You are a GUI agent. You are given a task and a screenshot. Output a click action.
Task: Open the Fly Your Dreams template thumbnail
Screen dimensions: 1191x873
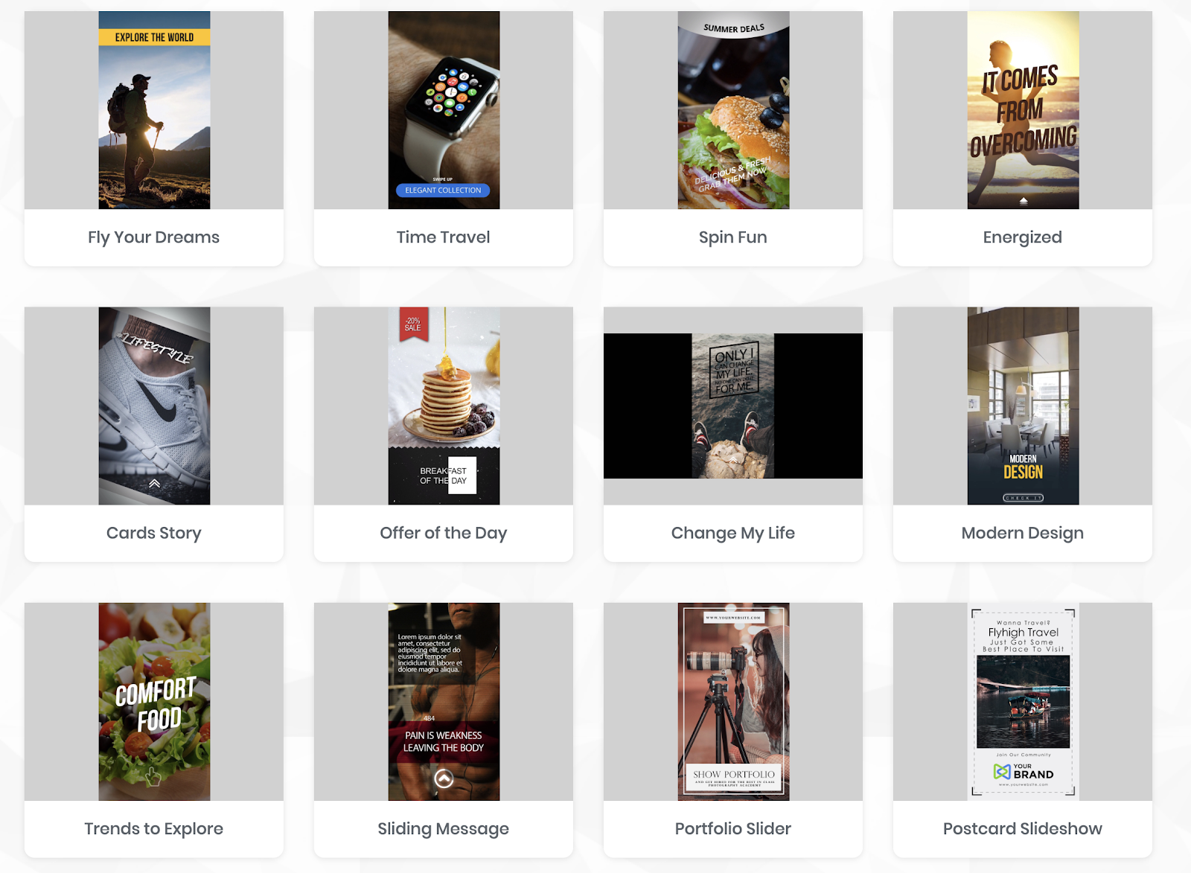point(154,110)
